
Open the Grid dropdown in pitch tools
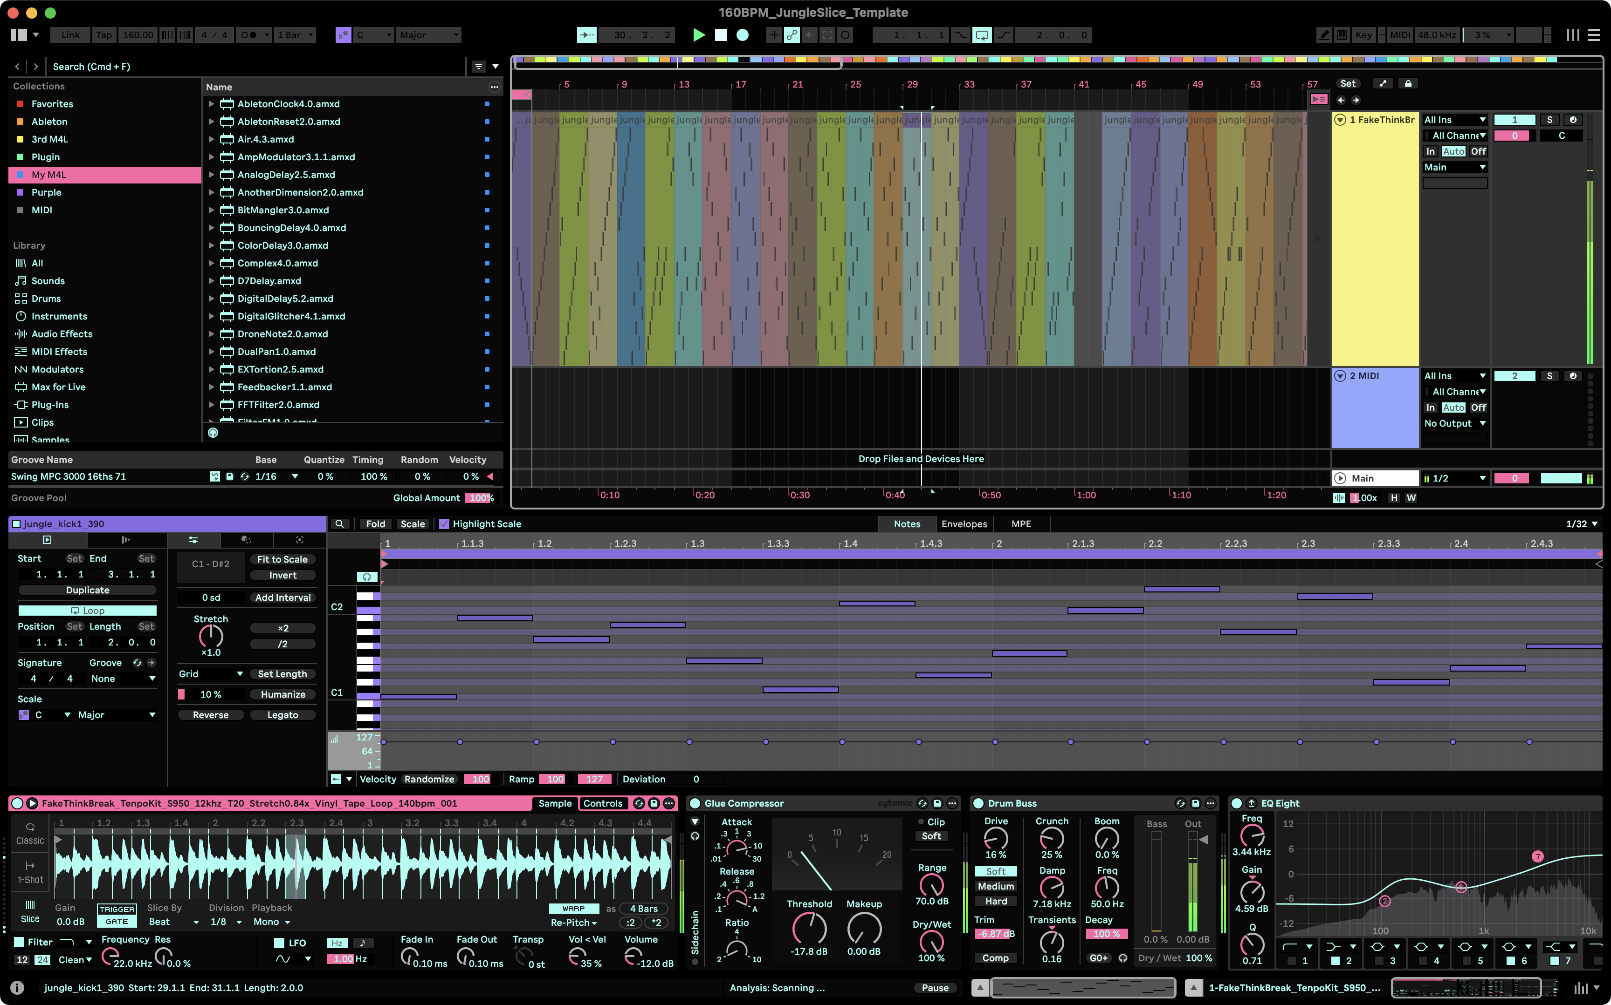pos(210,674)
